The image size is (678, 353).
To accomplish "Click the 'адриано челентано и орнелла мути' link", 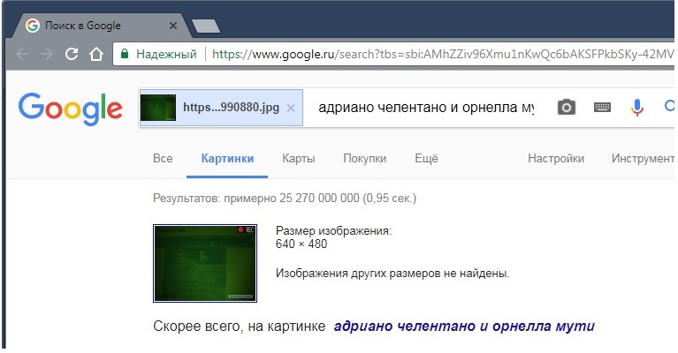I will click(464, 327).
